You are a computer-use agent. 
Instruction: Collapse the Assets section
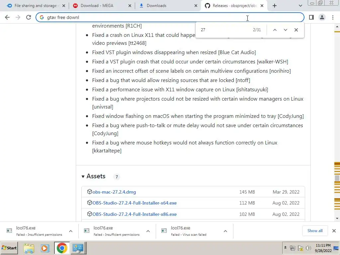click(x=93, y=176)
